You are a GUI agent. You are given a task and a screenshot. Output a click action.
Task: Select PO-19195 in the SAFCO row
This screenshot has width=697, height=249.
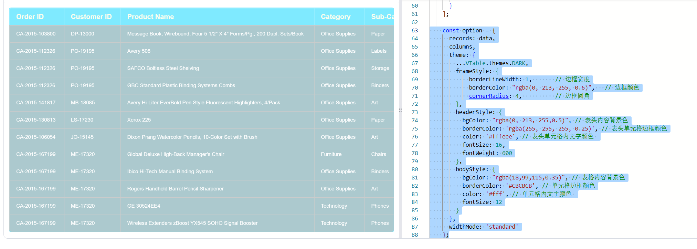click(92, 68)
